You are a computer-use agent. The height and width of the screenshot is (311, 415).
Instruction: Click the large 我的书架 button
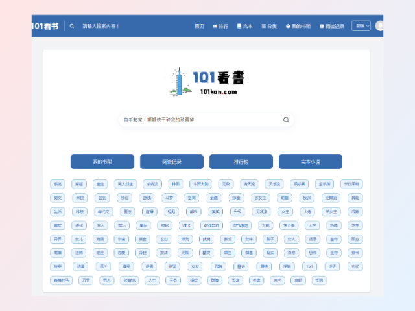[102, 161]
